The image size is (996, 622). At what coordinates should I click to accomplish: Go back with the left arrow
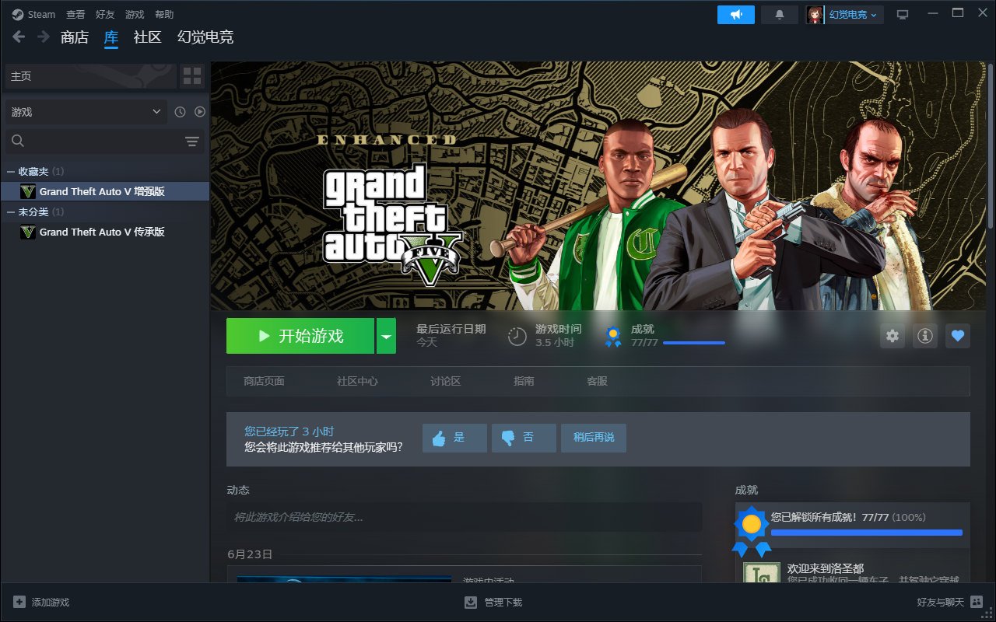[x=19, y=37]
